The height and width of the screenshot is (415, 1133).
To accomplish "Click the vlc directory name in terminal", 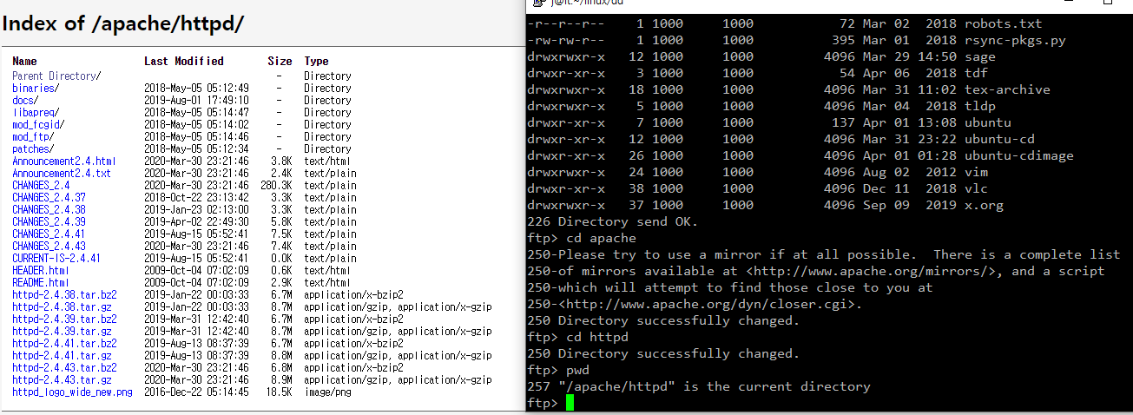I will [976, 188].
